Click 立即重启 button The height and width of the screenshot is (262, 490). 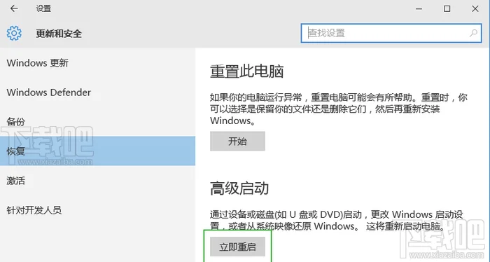pos(237,247)
